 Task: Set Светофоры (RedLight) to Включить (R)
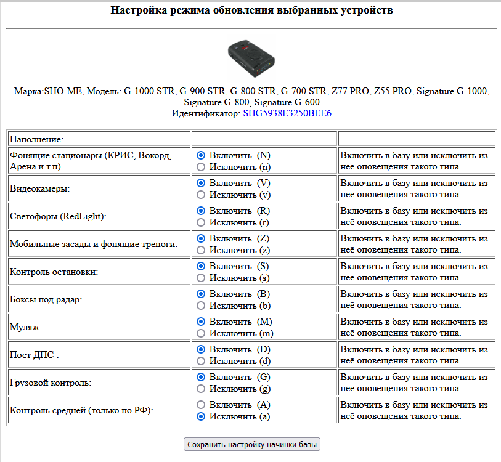[x=201, y=211]
